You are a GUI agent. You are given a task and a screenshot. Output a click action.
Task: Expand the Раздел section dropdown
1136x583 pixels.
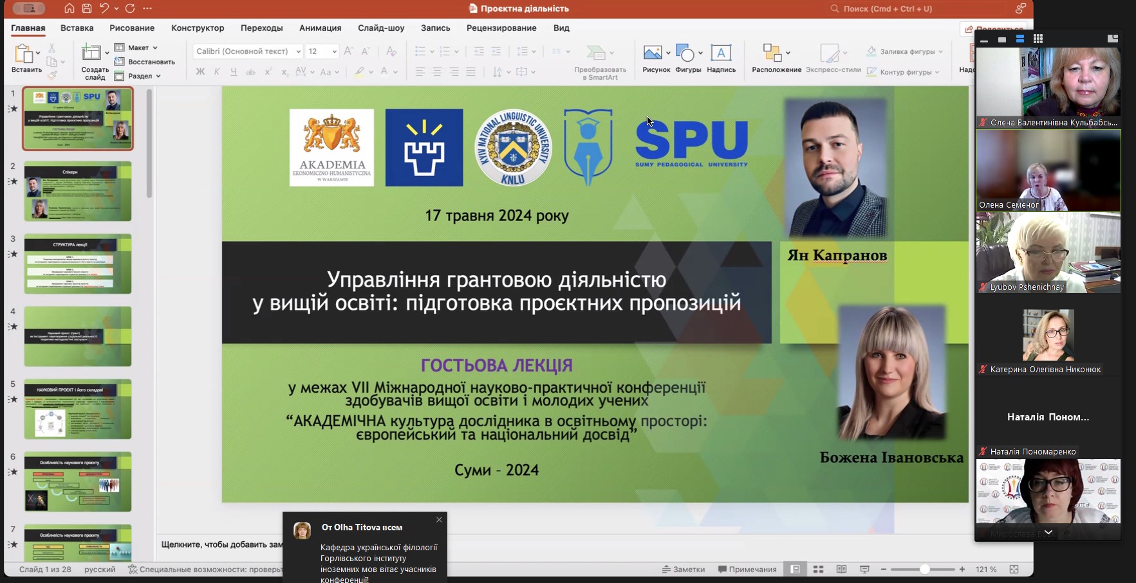click(138, 76)
